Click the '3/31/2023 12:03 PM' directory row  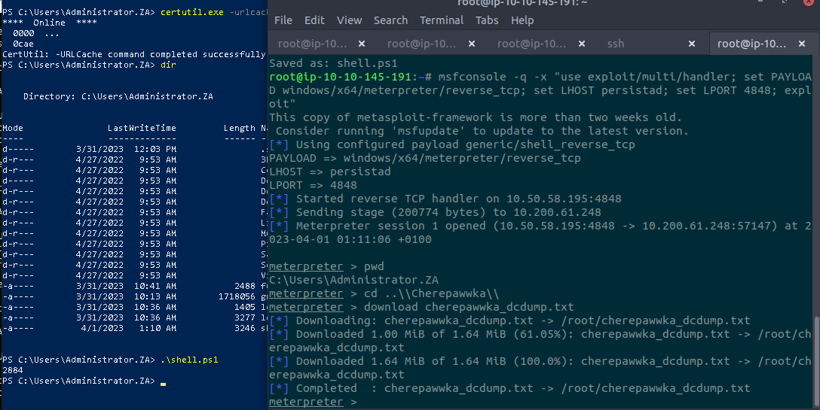[x=134, y=149]
